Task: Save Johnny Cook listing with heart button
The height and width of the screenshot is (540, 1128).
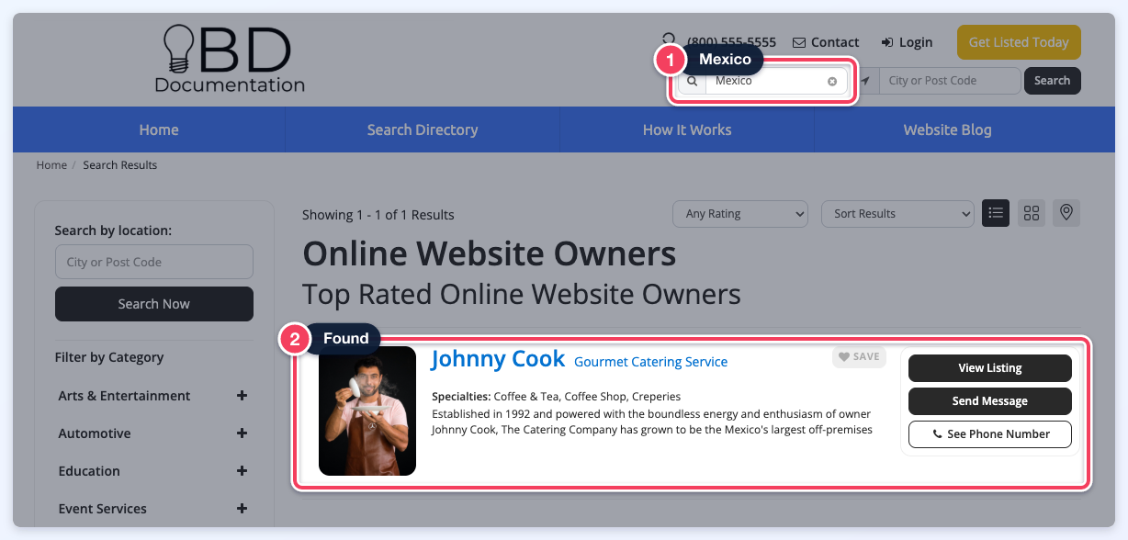Action: (x=860, y=357)
